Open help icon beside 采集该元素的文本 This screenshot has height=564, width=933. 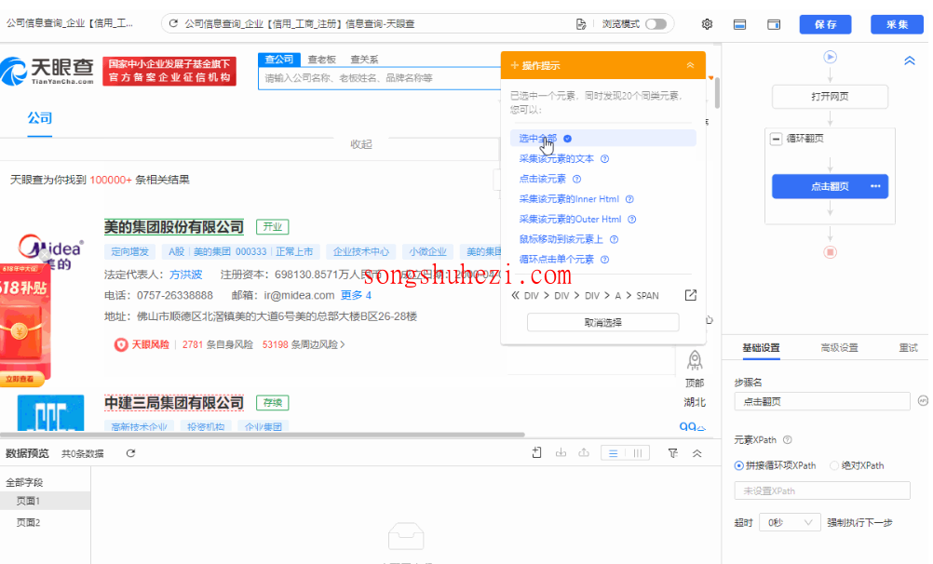pos(604,159)
